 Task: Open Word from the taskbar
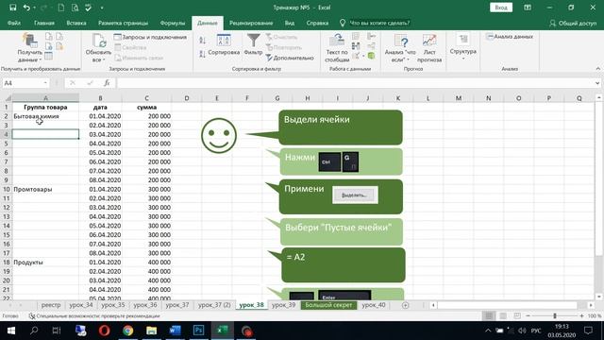[x=175, y=331]
